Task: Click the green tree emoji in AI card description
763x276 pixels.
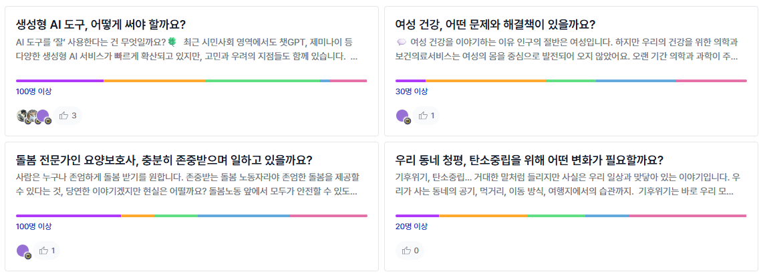Action: 172,41
